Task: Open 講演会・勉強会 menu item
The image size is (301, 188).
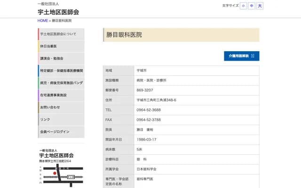Action: [61, 58]
